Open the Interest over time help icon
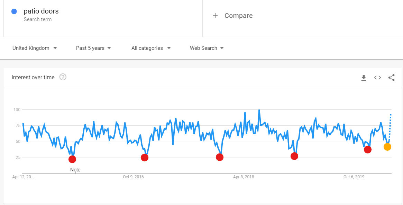The height and width of the screenshot is (205, 403). click(63, 77)
